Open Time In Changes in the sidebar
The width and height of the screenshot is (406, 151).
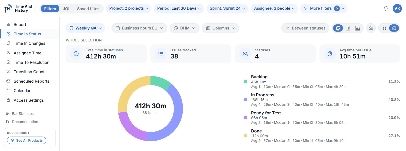coord(30,43)
